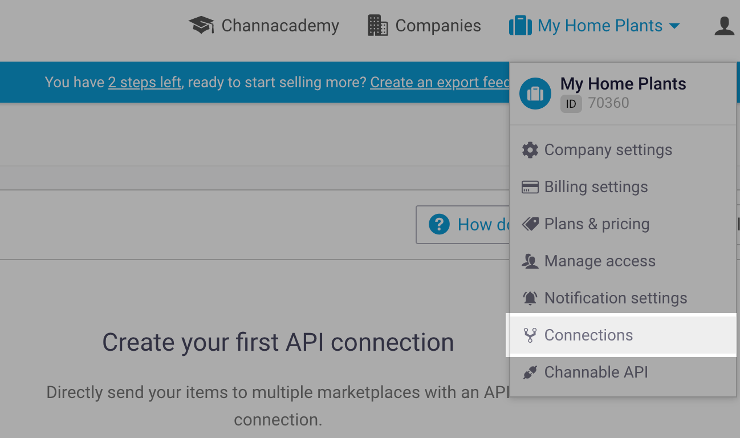This screenshot has width=740, height=438.
Task: Follow the Create an export feed link
Action: [440, 82]
